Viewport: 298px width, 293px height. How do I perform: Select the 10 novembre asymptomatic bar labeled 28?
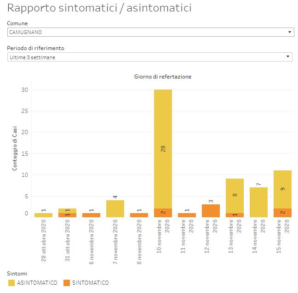coord(163,138)
